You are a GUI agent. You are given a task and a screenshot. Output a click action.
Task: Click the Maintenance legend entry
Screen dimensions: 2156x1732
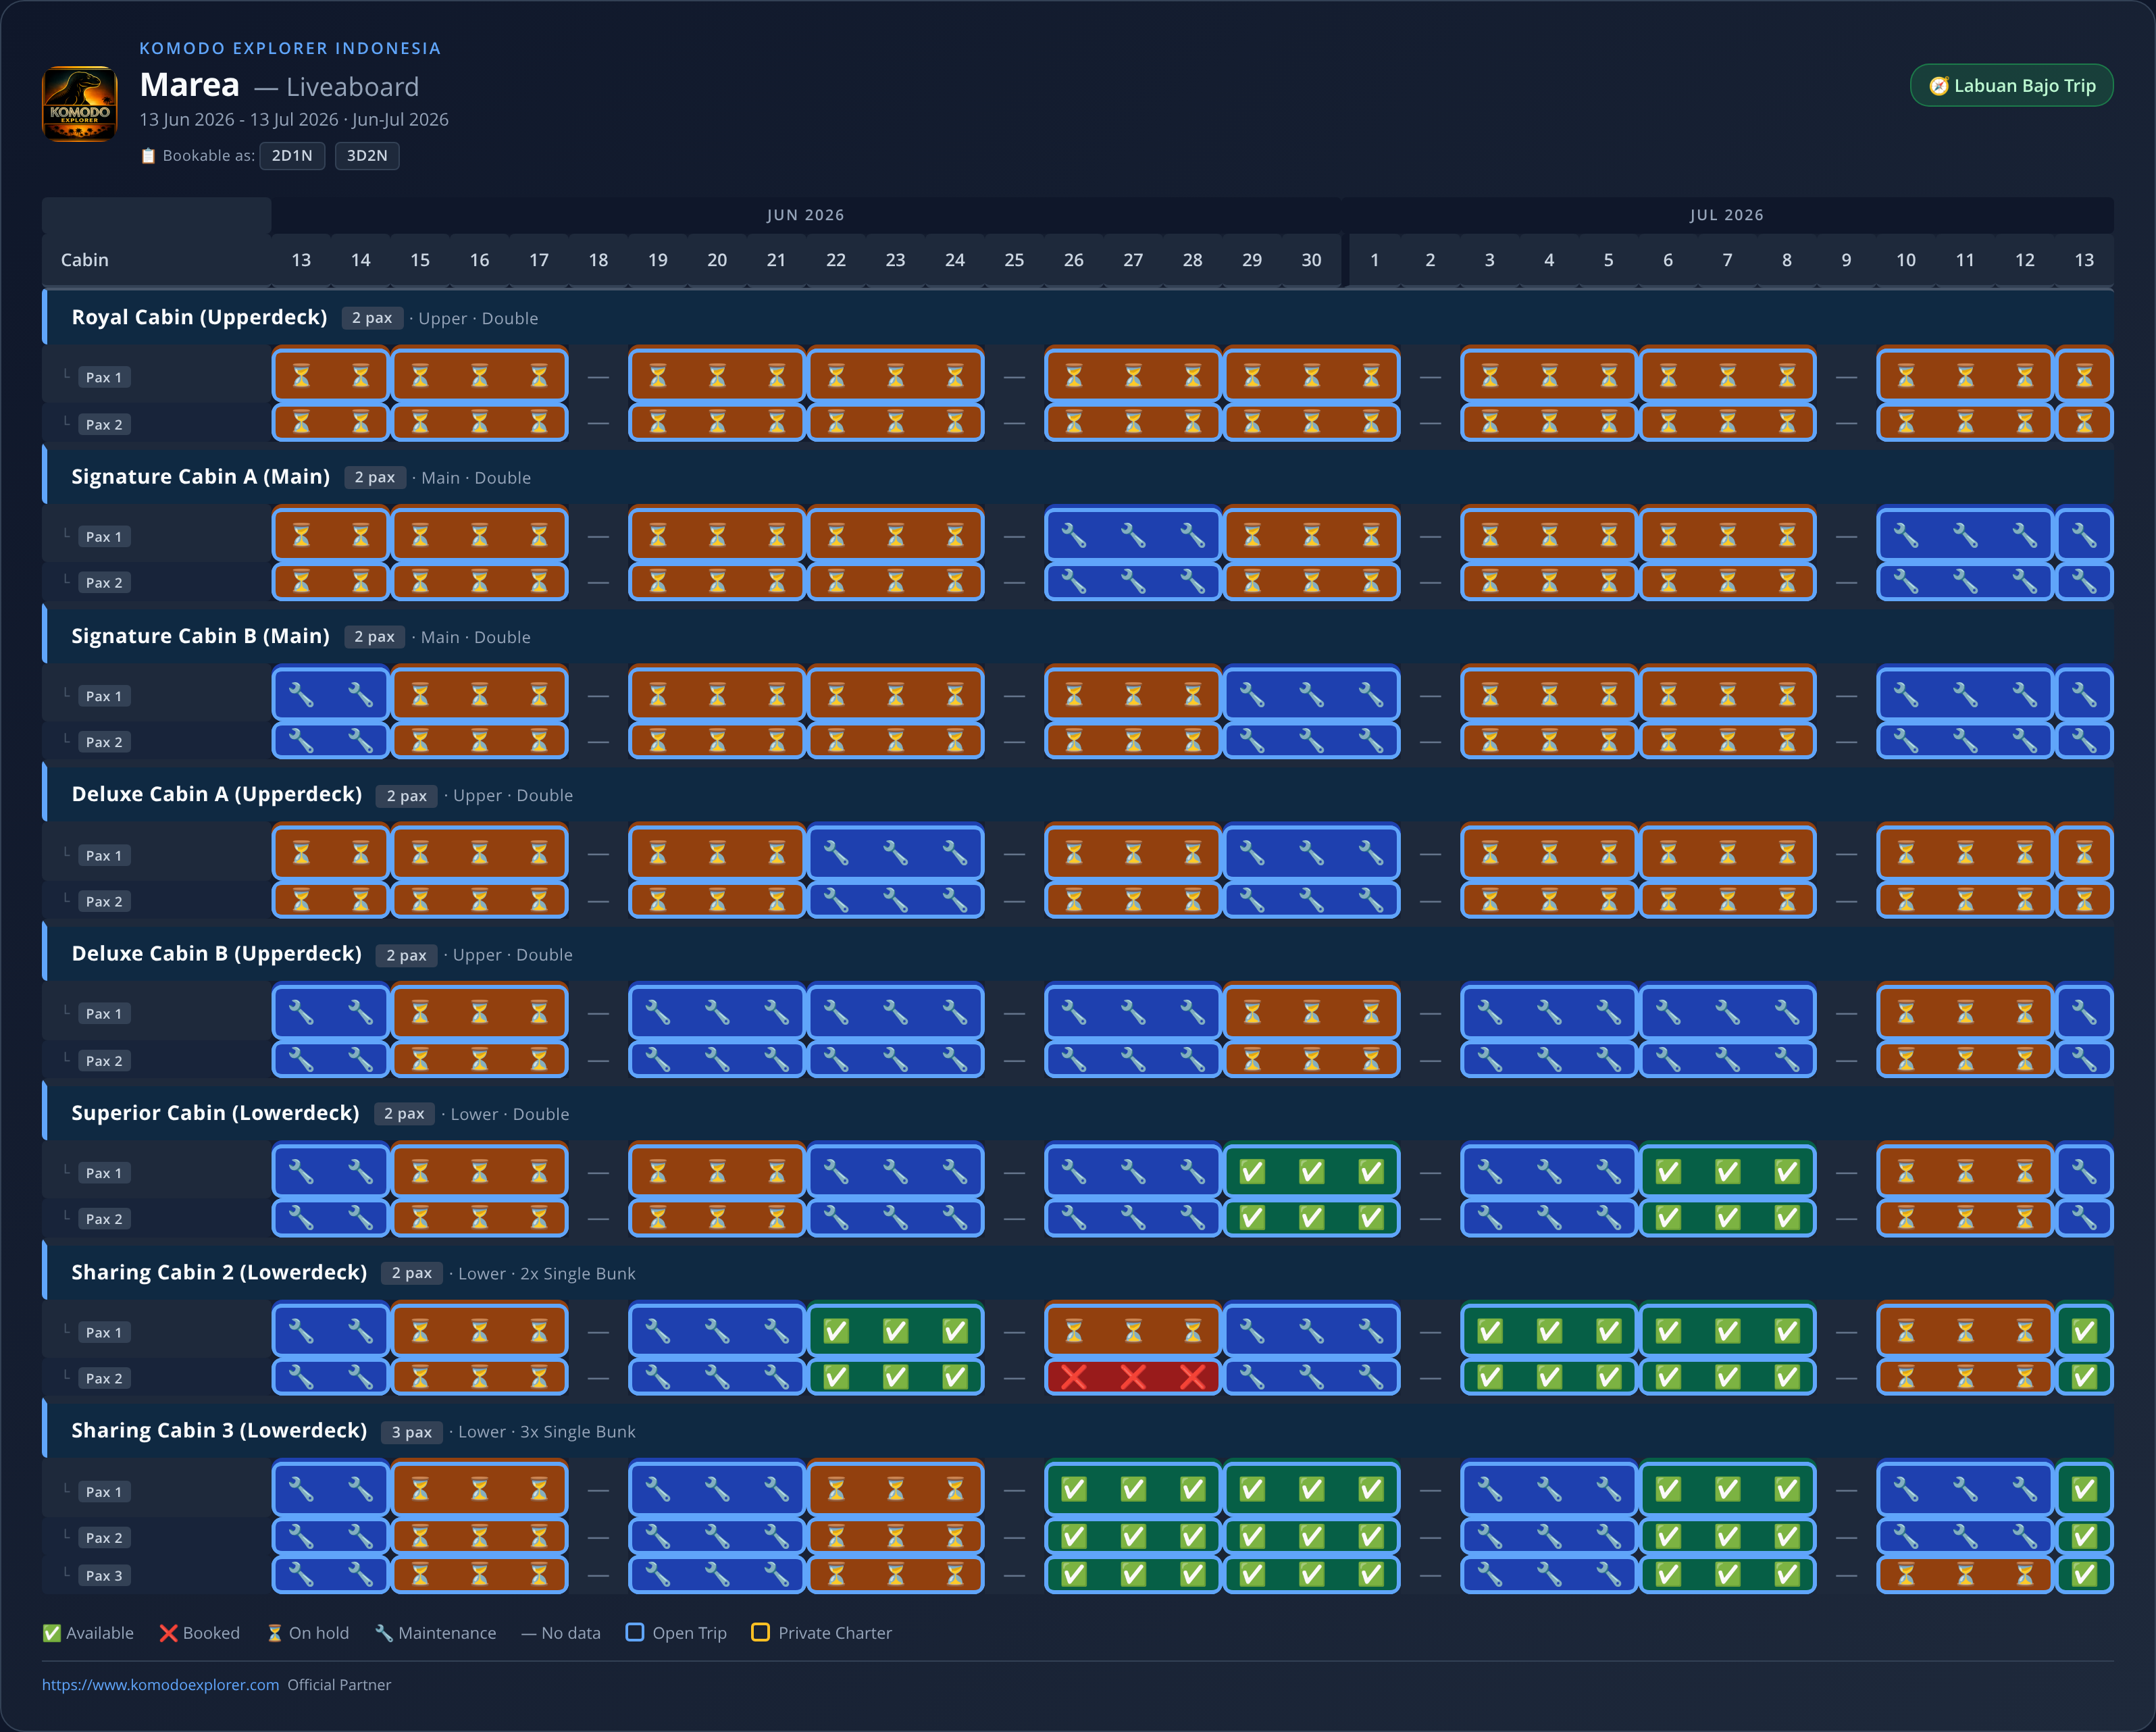point(436,1633)
